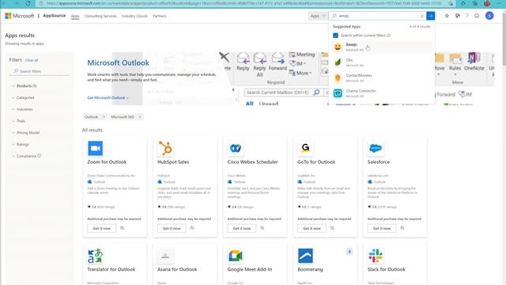
Task: Open the user account avatar
Action: [x=489, y=16]
